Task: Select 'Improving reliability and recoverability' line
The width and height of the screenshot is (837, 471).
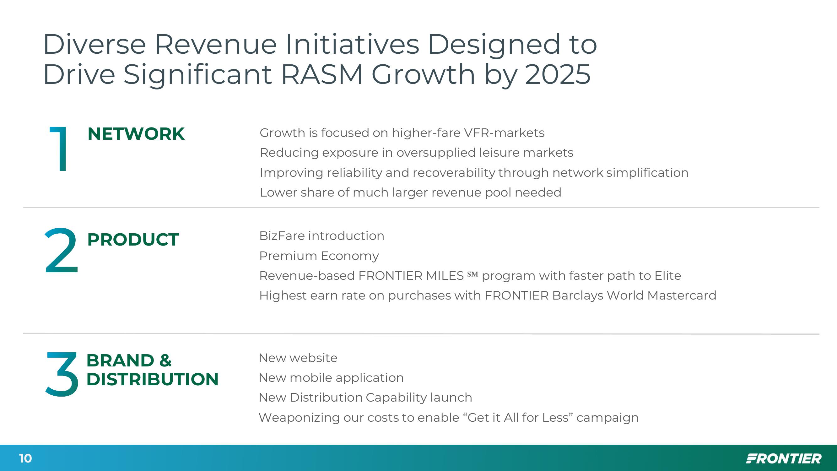Action: [474, 173]
